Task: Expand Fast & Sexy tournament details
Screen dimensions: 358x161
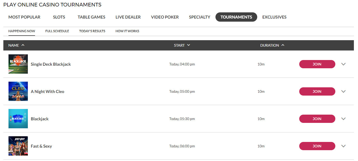Action: (x=343, y=146)
